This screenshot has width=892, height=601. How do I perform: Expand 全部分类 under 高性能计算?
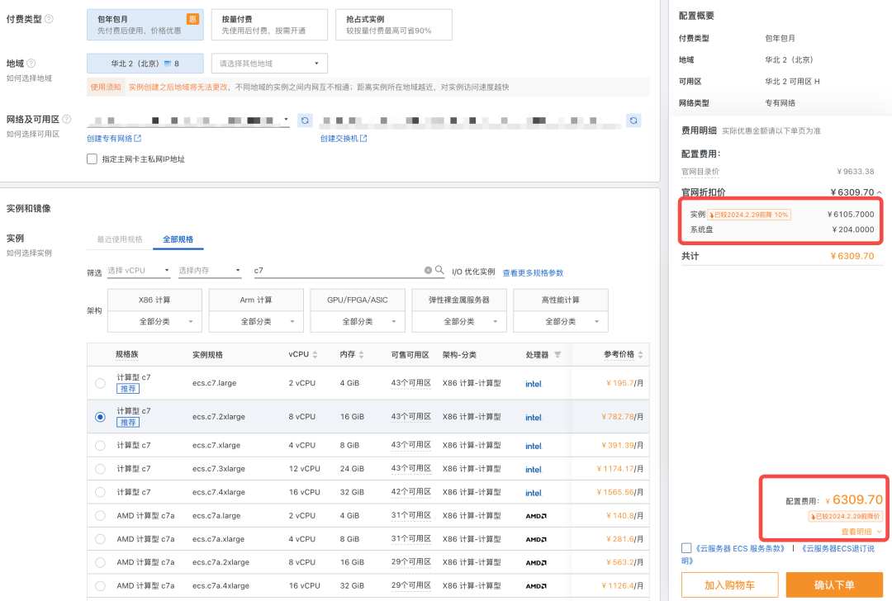560,321
